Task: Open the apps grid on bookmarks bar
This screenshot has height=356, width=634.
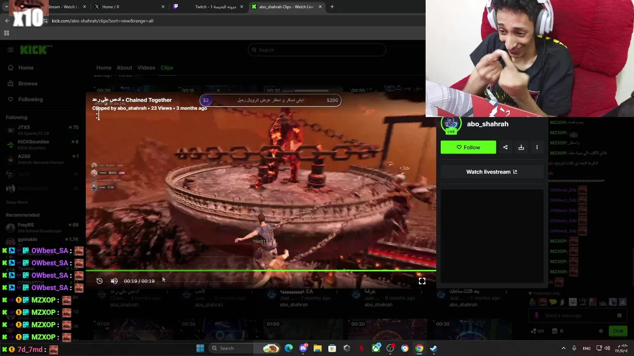Action: pos(6,33)
